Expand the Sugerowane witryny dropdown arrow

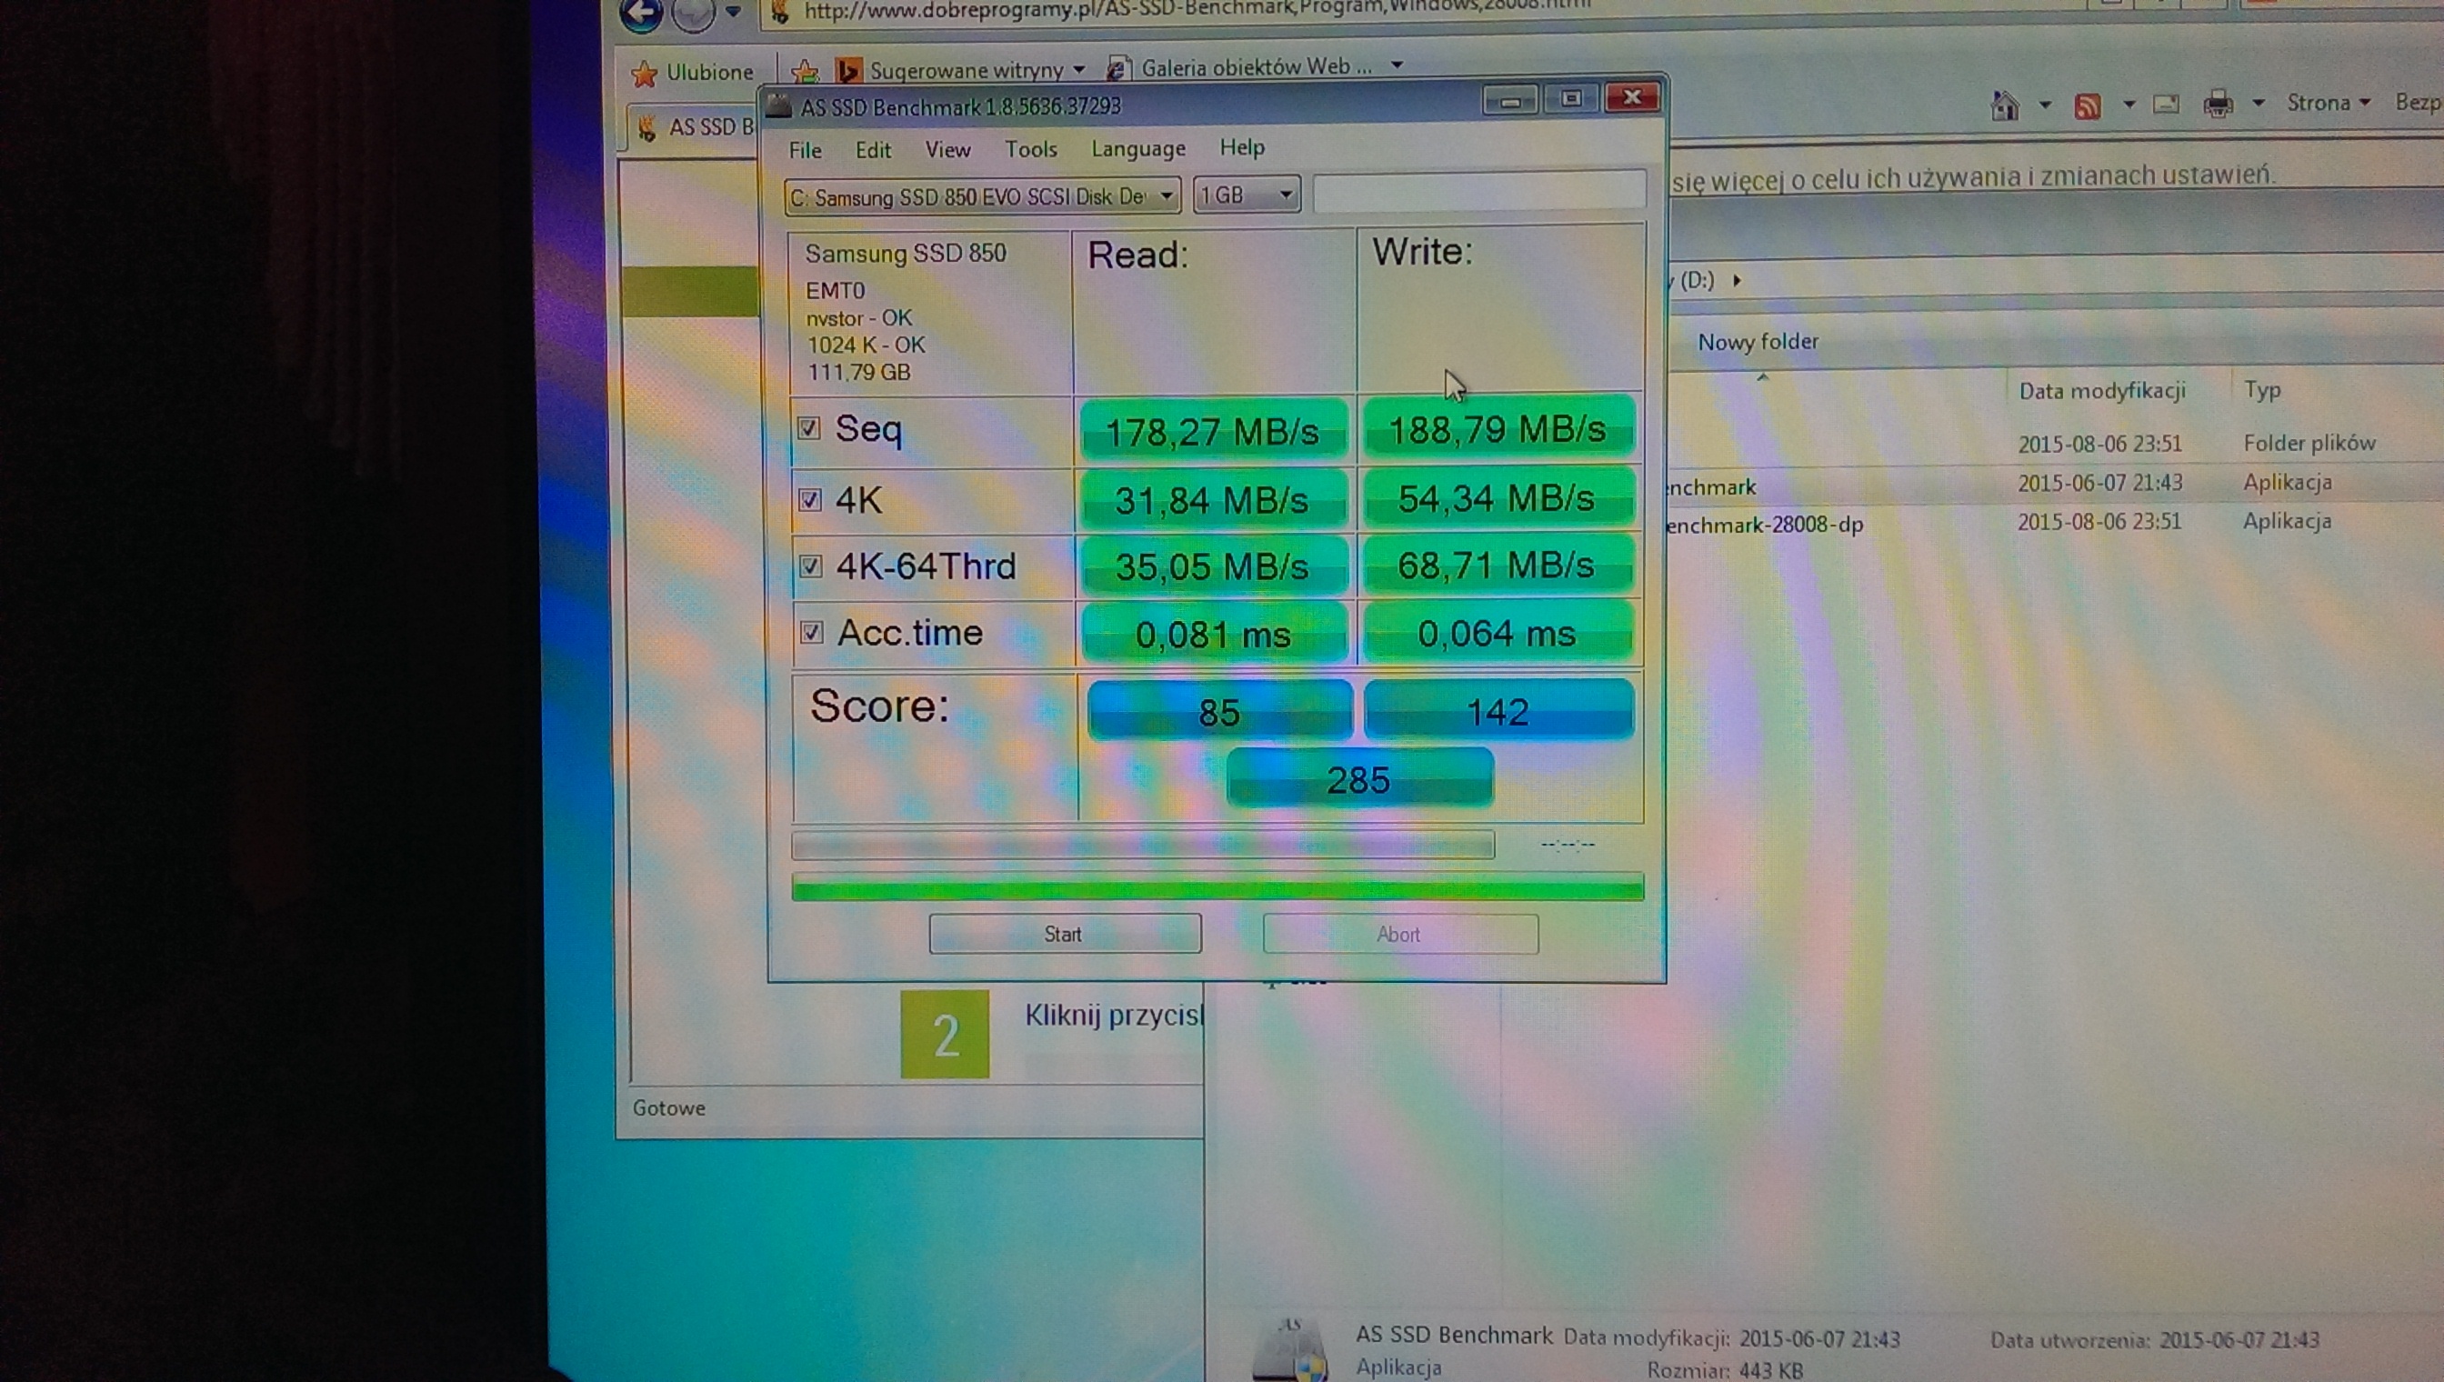click(x=1078, y=69)
